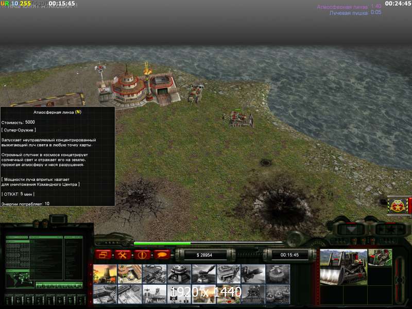Collapse control bar with the down-triangle button
412x309 pixels.
(351, 229)
